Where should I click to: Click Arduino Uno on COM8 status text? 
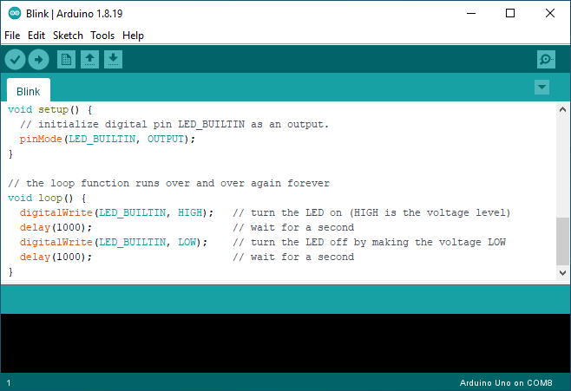pyautogui.click(x=505, y=382)
